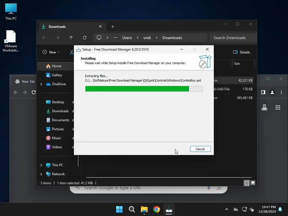Open taskbar Search
The height and width of the screenshot is (216, 288).
[x=132, y=209]
